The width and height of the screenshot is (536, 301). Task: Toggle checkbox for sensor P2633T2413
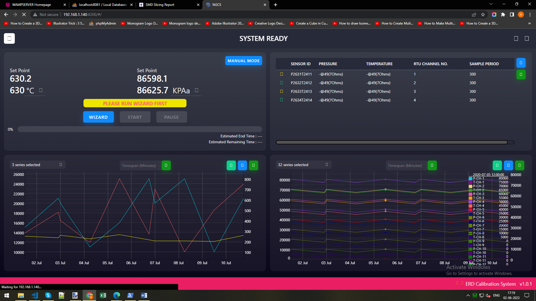tap(281, 91)
